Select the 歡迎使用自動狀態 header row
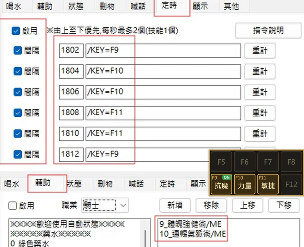304x247 pixels. point(67,224)
